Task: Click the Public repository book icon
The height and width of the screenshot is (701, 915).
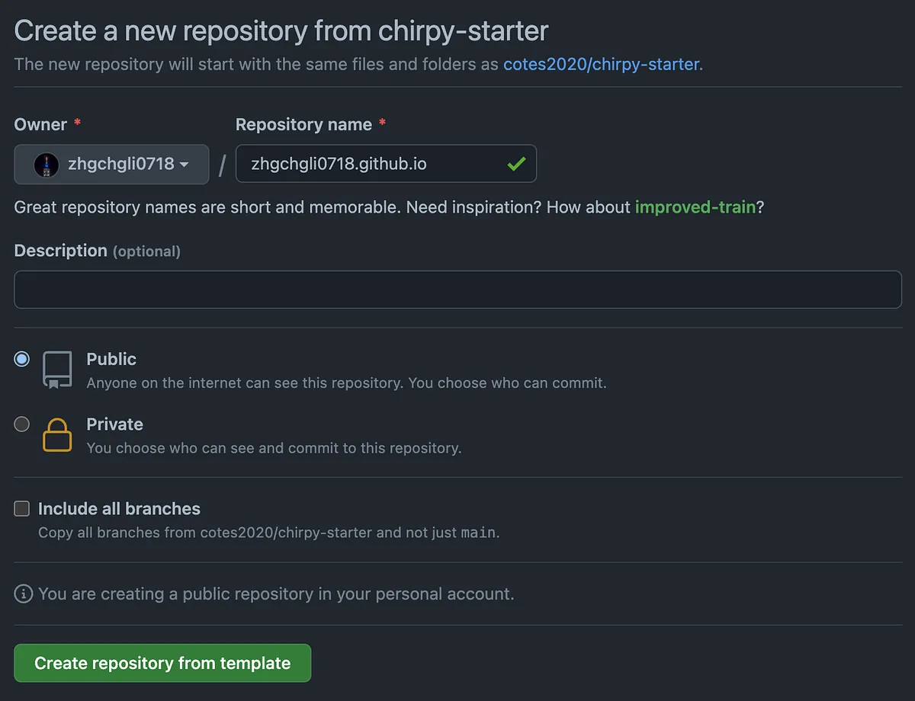Action: (57, 370)
